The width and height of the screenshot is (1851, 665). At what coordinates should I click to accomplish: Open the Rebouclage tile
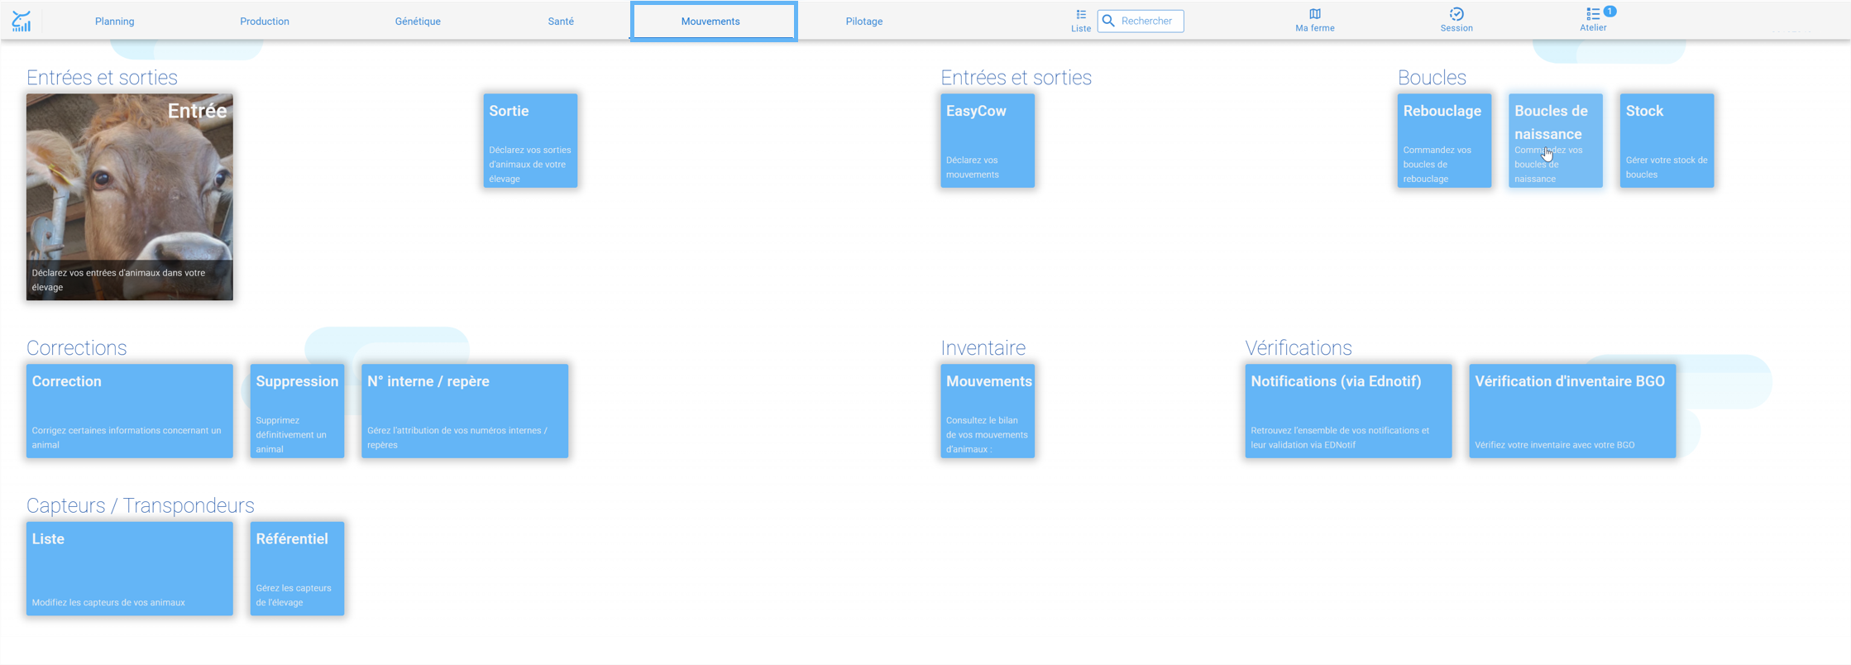[1444, 141]
